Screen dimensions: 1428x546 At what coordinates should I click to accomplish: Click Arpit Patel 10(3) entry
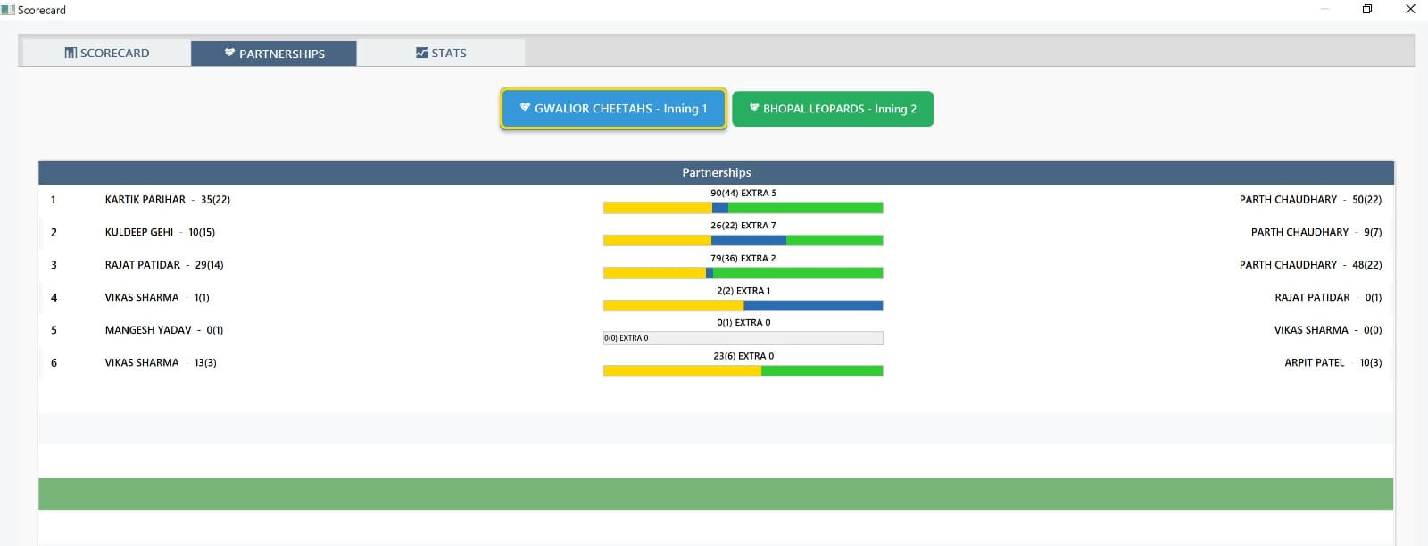1333,362
